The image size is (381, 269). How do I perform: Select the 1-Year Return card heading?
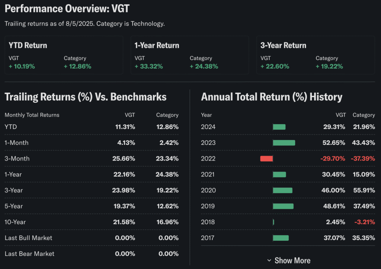click(157, 45)
